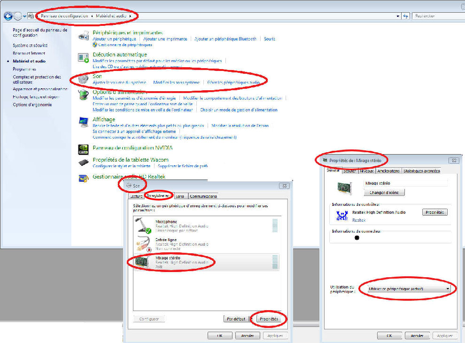Close the Propriétés de Mixage stéréo window
Image resolution: width=465 pixels, height=343 pixels.
454,161
